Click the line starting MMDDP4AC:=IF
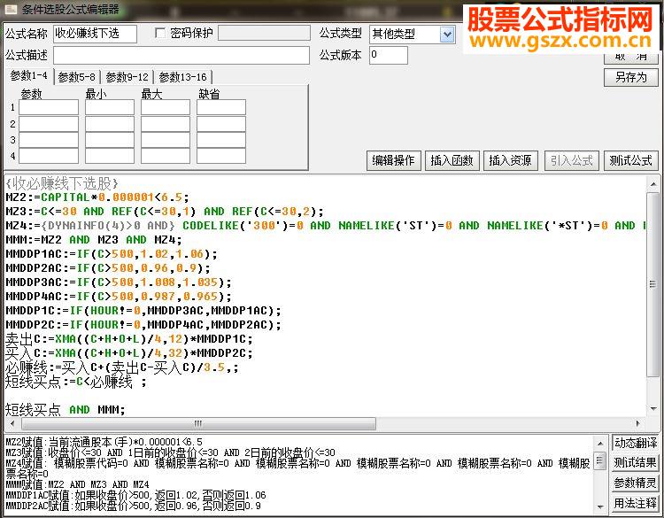 tap(119, 296)
